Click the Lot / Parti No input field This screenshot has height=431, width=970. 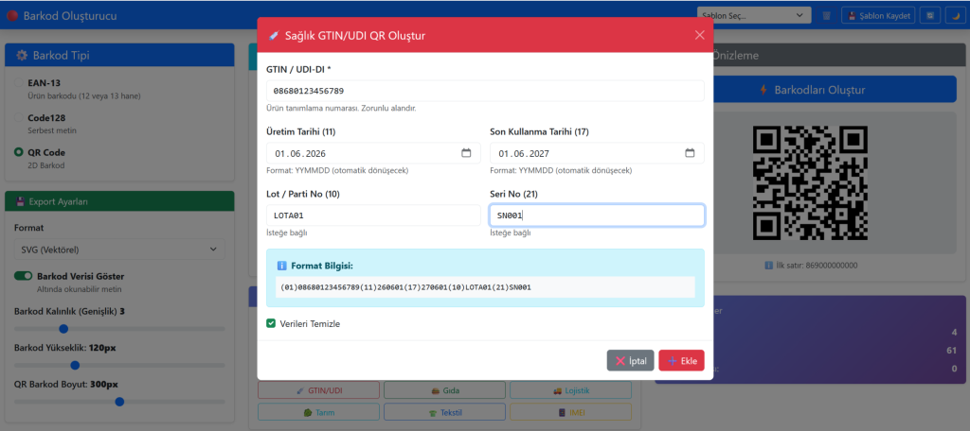(373, 215)
